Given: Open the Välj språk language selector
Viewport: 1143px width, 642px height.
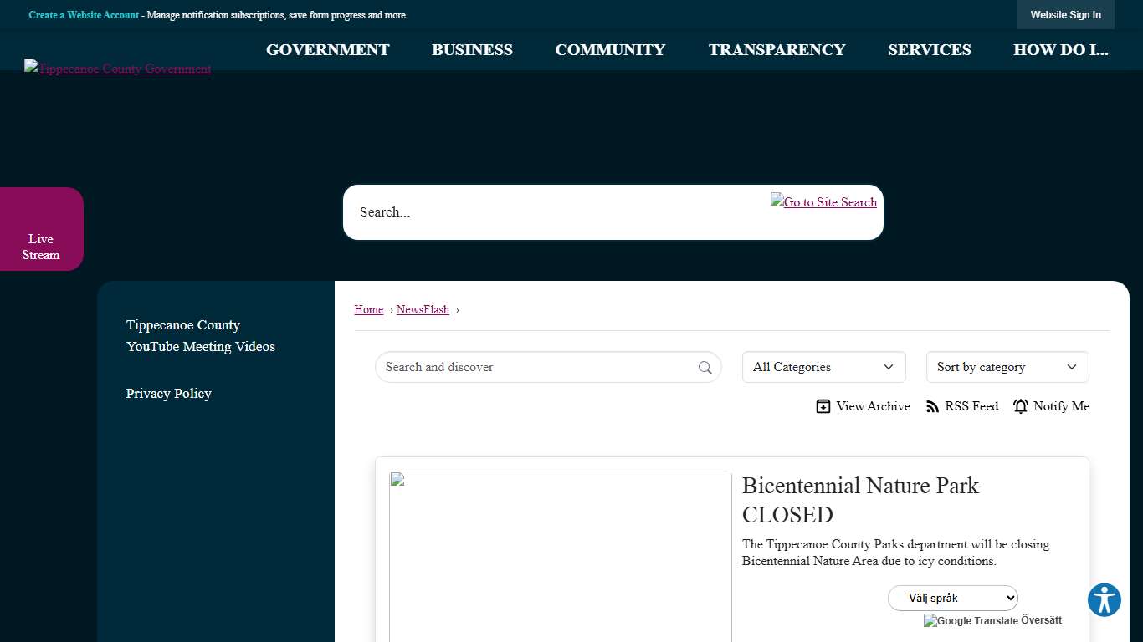Looking at the screenshot, I should 952,598.
